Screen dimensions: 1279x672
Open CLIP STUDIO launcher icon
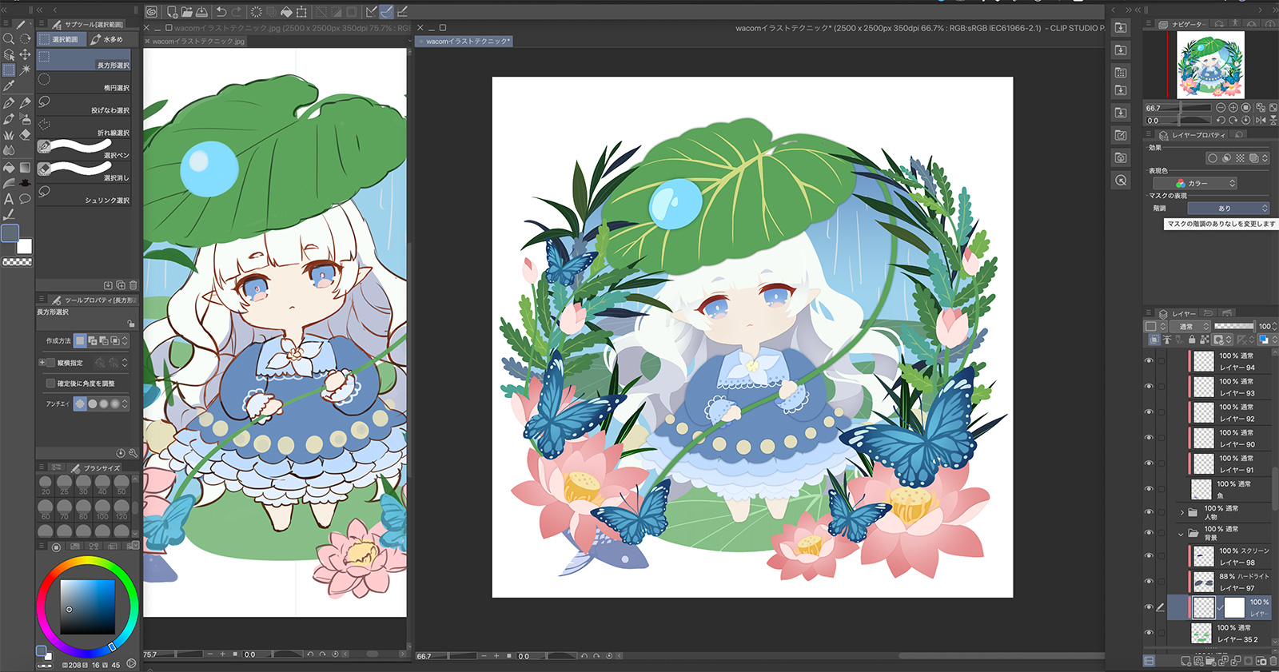[x=152, y=12]
